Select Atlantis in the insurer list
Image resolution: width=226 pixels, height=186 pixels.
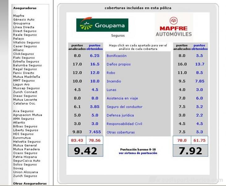pos(19,122)
